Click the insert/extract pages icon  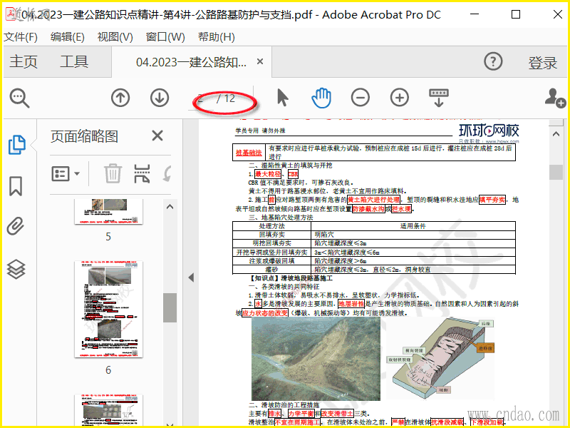coord(142,173)
